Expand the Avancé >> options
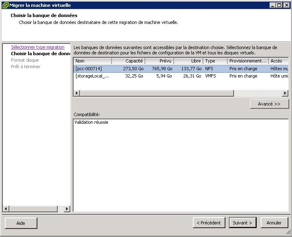Screen dimensions: 292x237 tap(269, 104)
